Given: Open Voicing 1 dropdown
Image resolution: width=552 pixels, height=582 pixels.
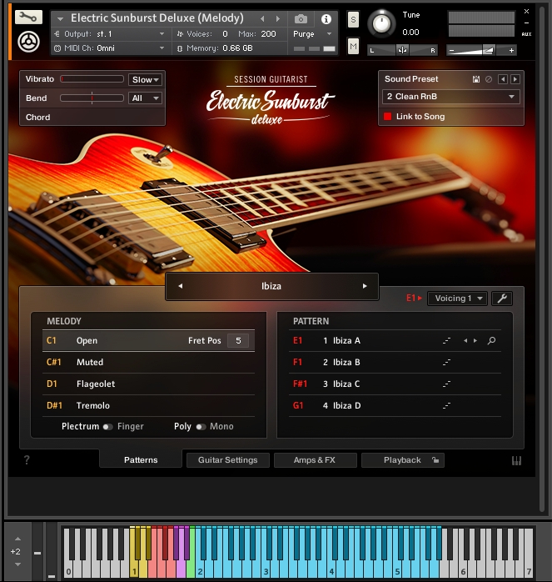Looking at the screenshot, I should coord(457,298).
